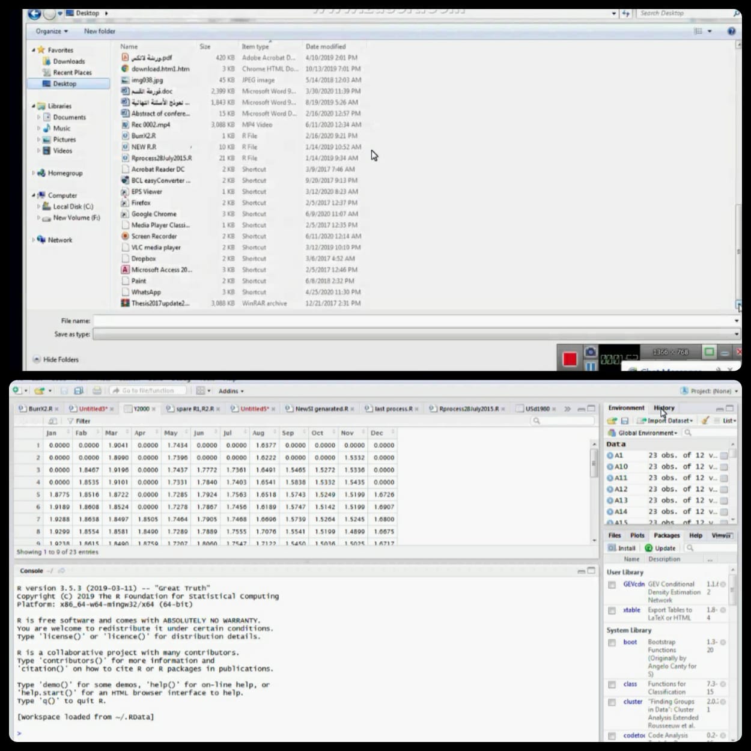Click the camera screenshot icon in recorder
The width and height of the screenshot is (751, 751).
coord(591,352)
